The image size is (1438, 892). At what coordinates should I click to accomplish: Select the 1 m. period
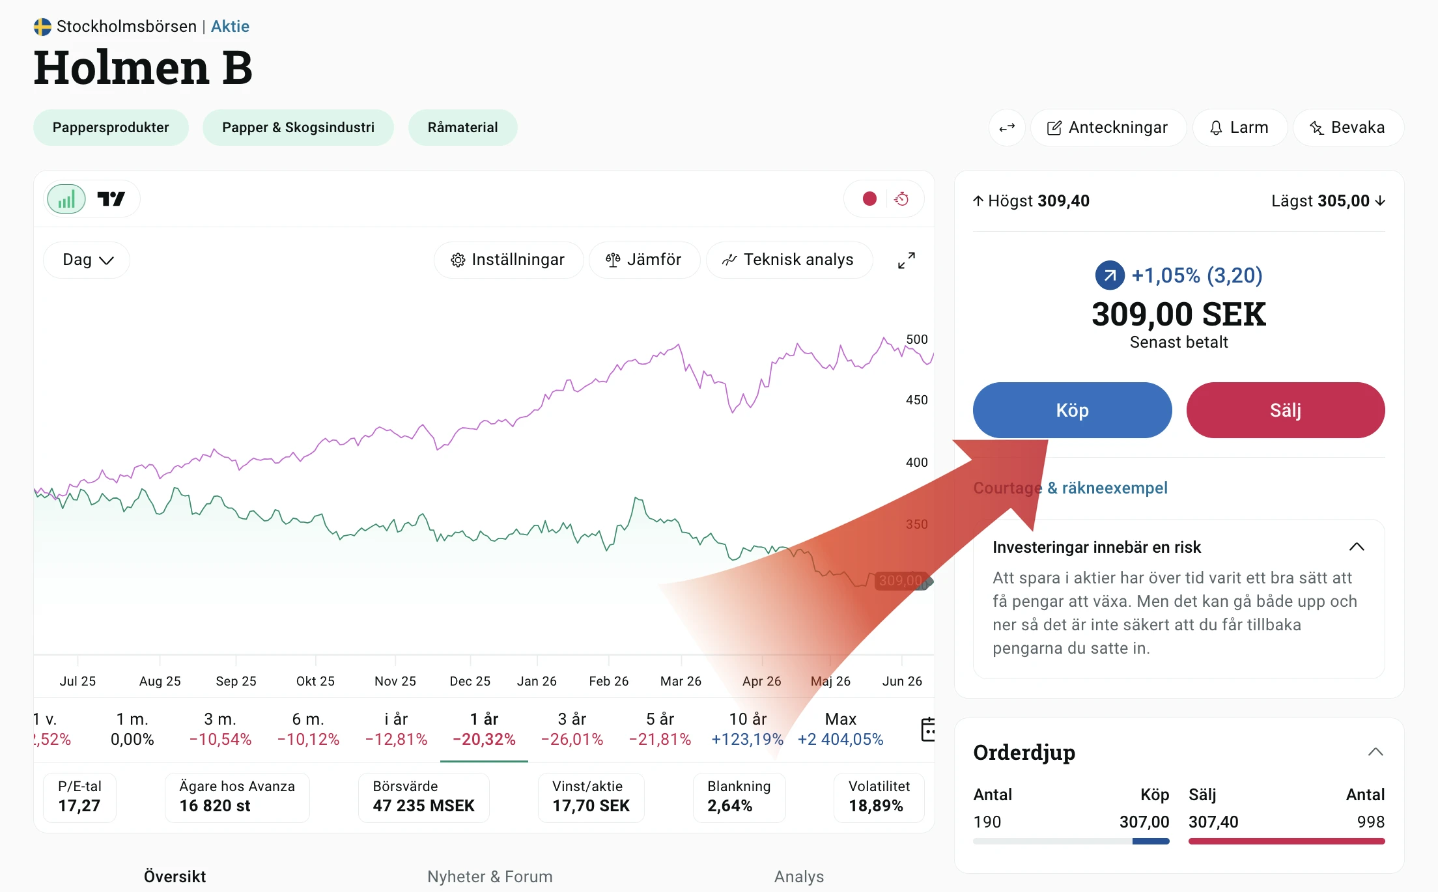point(132,729)
